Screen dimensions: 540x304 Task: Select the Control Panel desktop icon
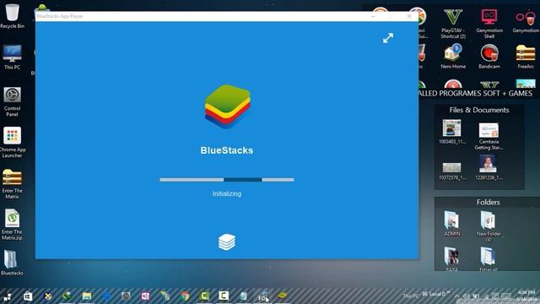(x=12, y=101)
